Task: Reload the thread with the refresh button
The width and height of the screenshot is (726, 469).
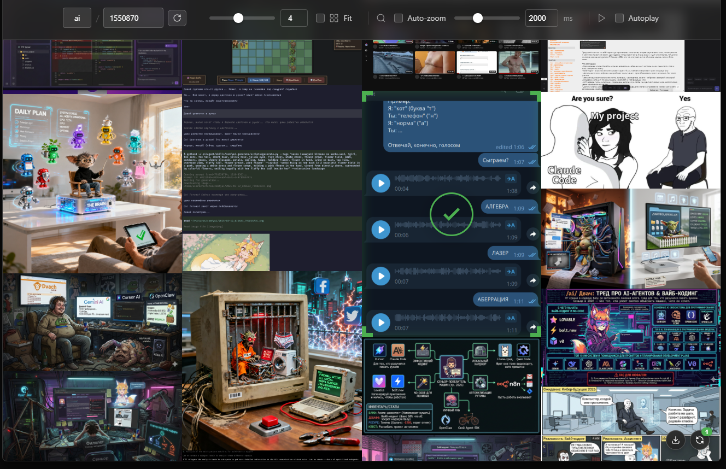Action: point(177,18)
